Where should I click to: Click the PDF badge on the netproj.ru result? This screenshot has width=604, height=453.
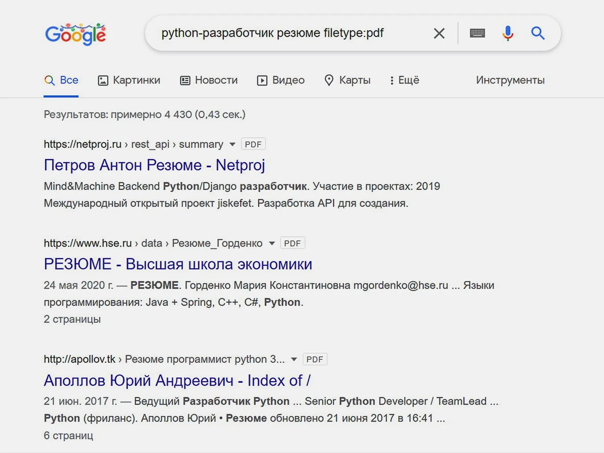coord(253,144)
